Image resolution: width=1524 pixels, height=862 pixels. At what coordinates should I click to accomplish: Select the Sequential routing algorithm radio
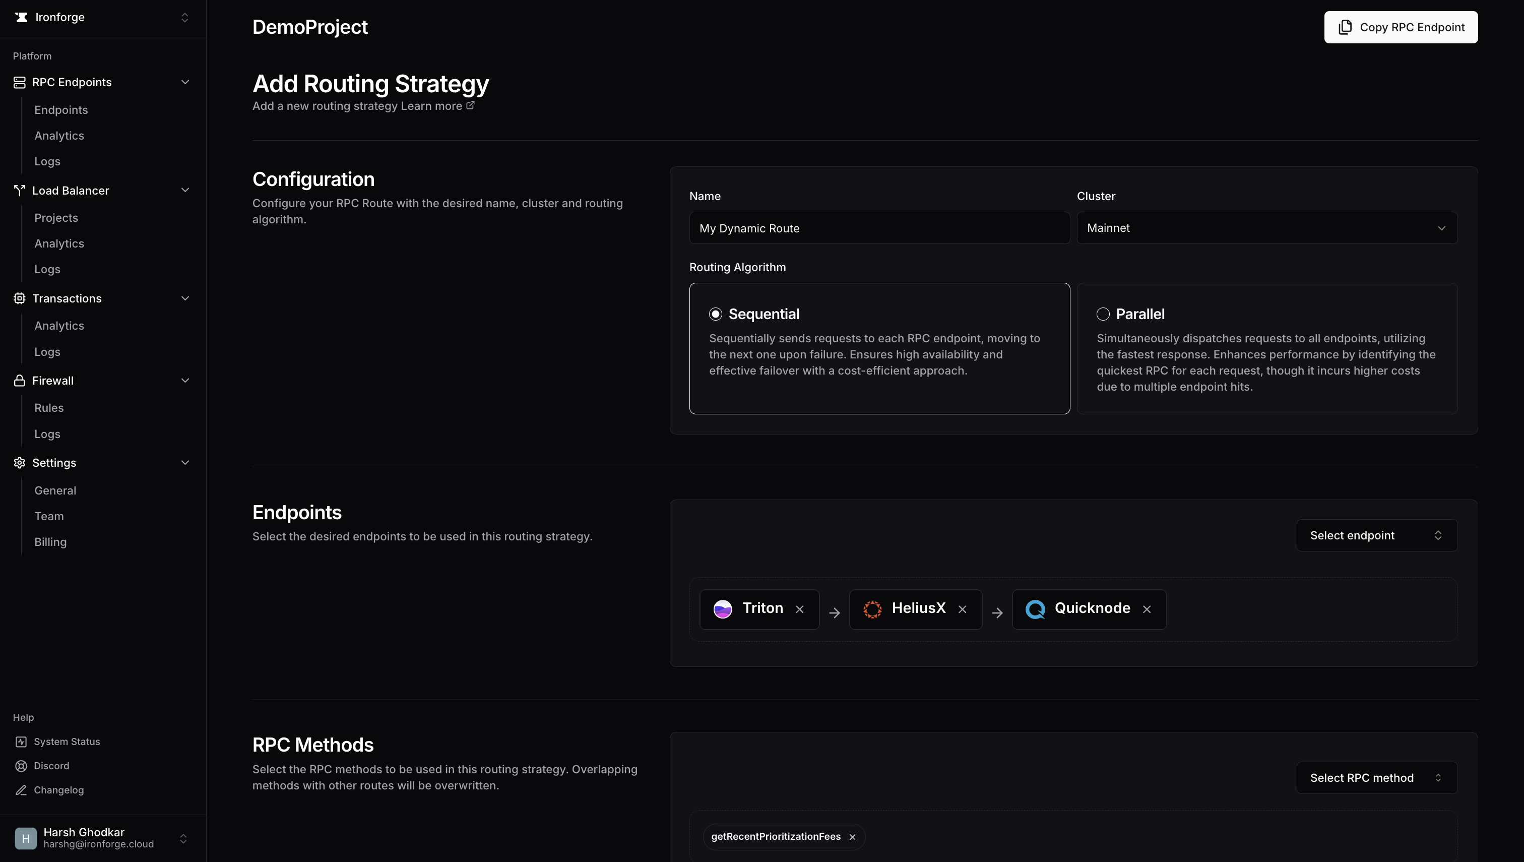[716, 315]
